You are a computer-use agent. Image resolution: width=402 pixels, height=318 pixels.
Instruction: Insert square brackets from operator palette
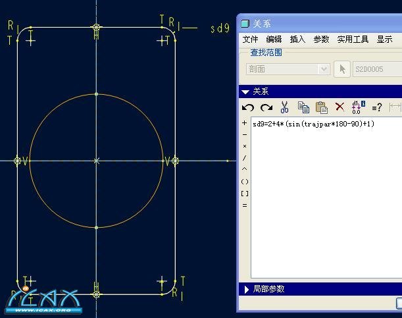pos(245,194)
